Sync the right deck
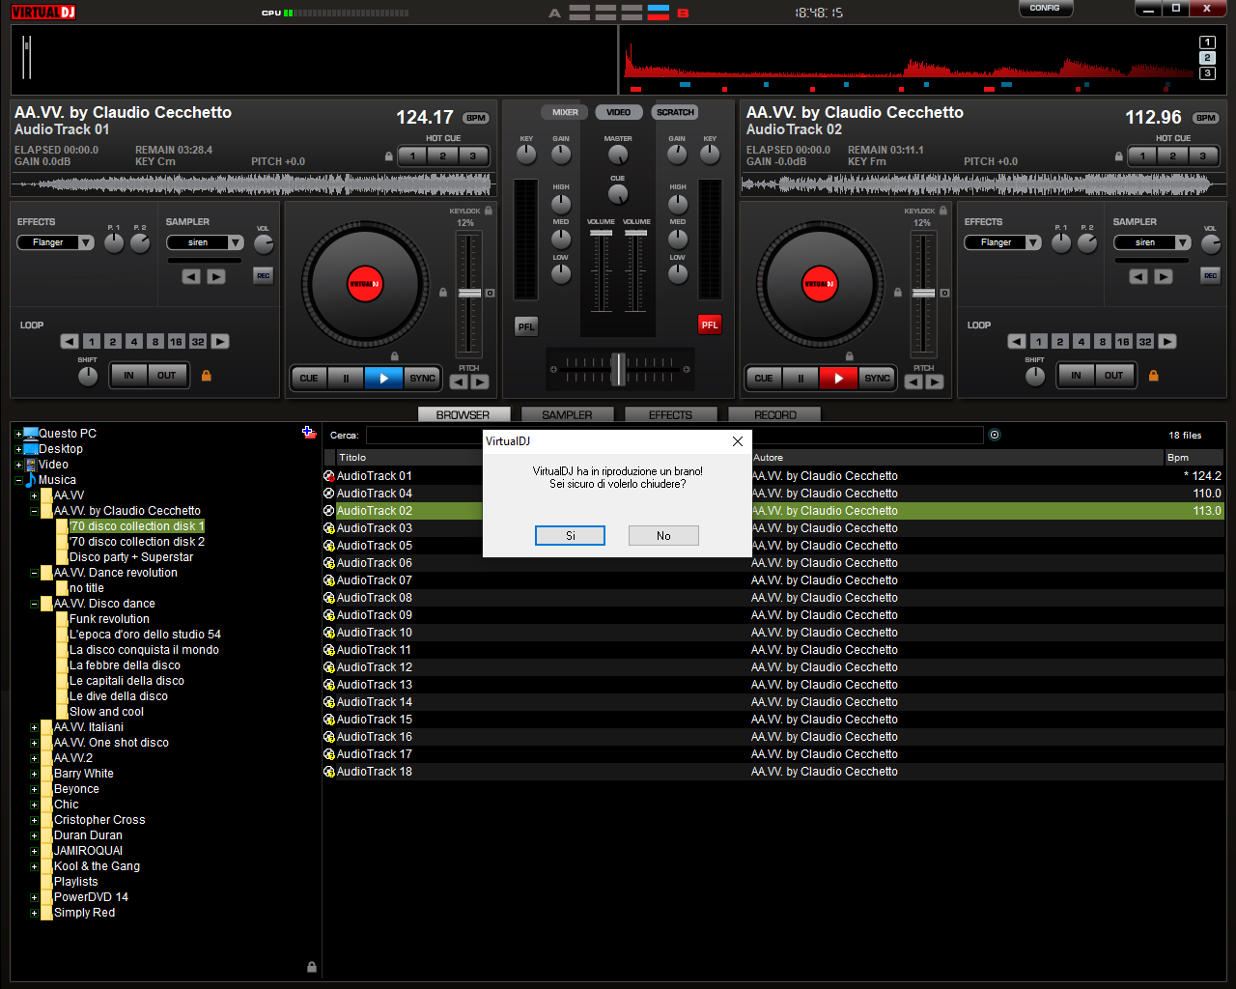Image resolution: width=1236 pixels, height=989 pixels. tap(877, 378)
